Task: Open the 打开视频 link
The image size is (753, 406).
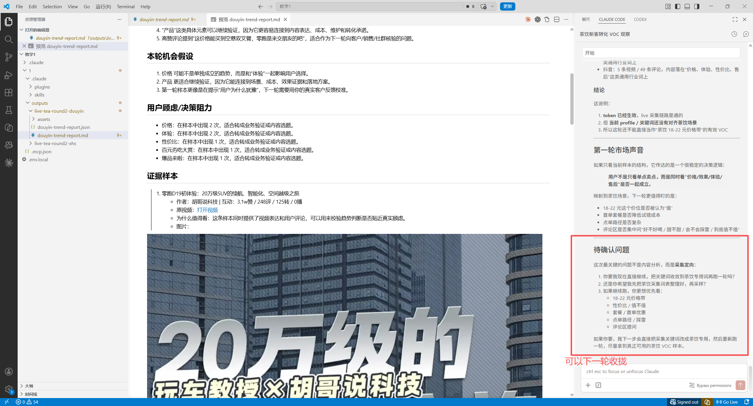Action: point(207,210)
